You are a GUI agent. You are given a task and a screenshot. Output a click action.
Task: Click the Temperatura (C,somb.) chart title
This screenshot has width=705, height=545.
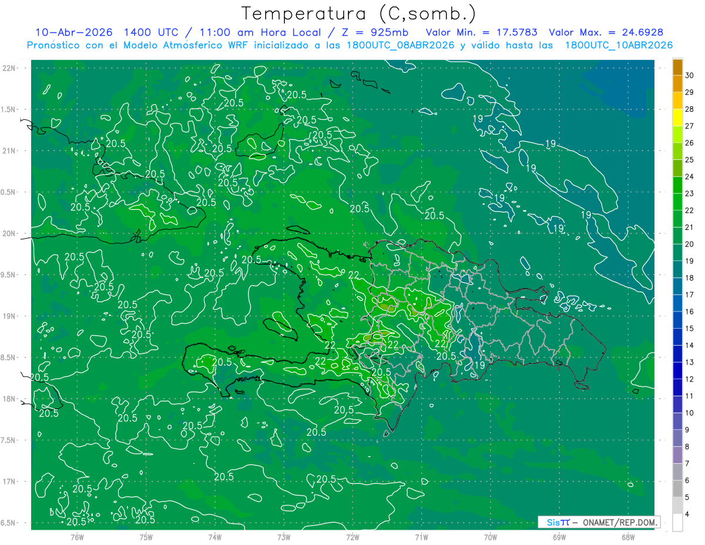[x=358, y=14]
